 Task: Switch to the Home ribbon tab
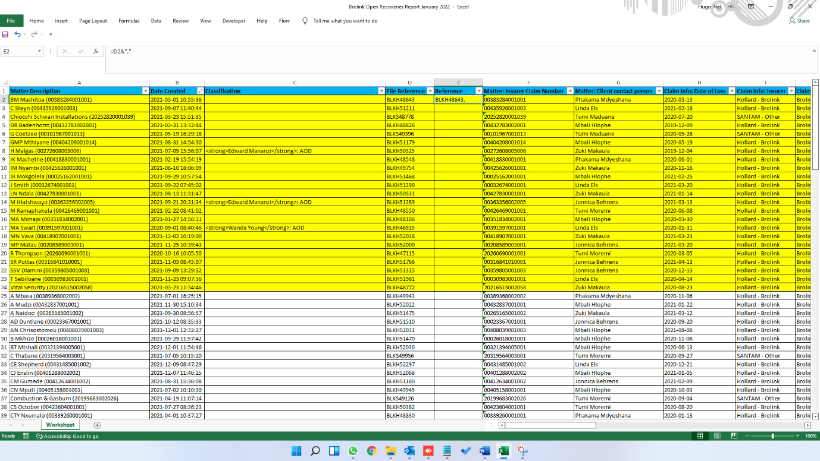[x=36, y=21]
